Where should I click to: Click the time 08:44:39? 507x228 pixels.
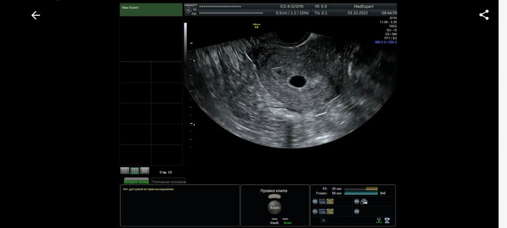tap(389, 13)
